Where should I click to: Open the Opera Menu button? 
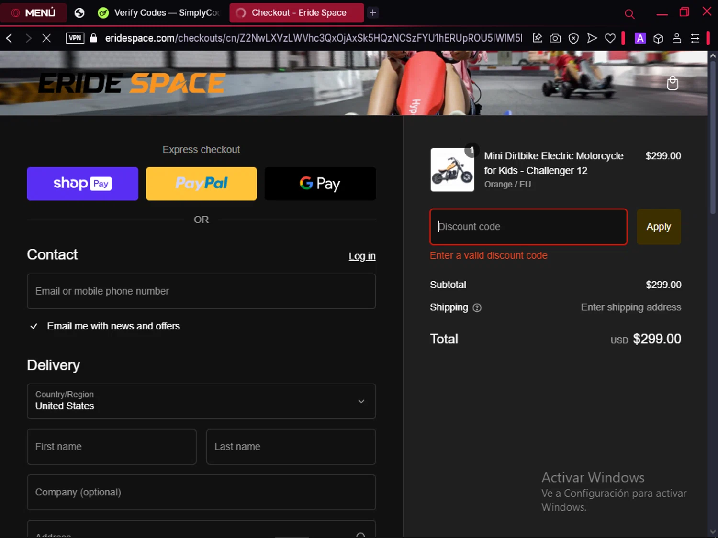(x=33, y=13)
